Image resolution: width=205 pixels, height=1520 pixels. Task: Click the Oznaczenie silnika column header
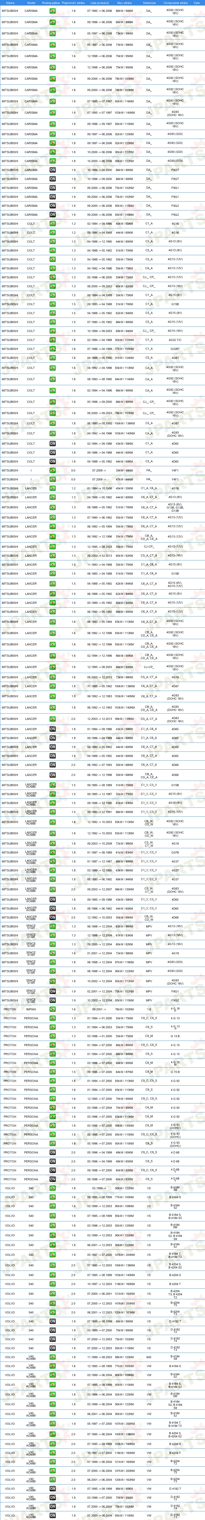click(175, 3)
